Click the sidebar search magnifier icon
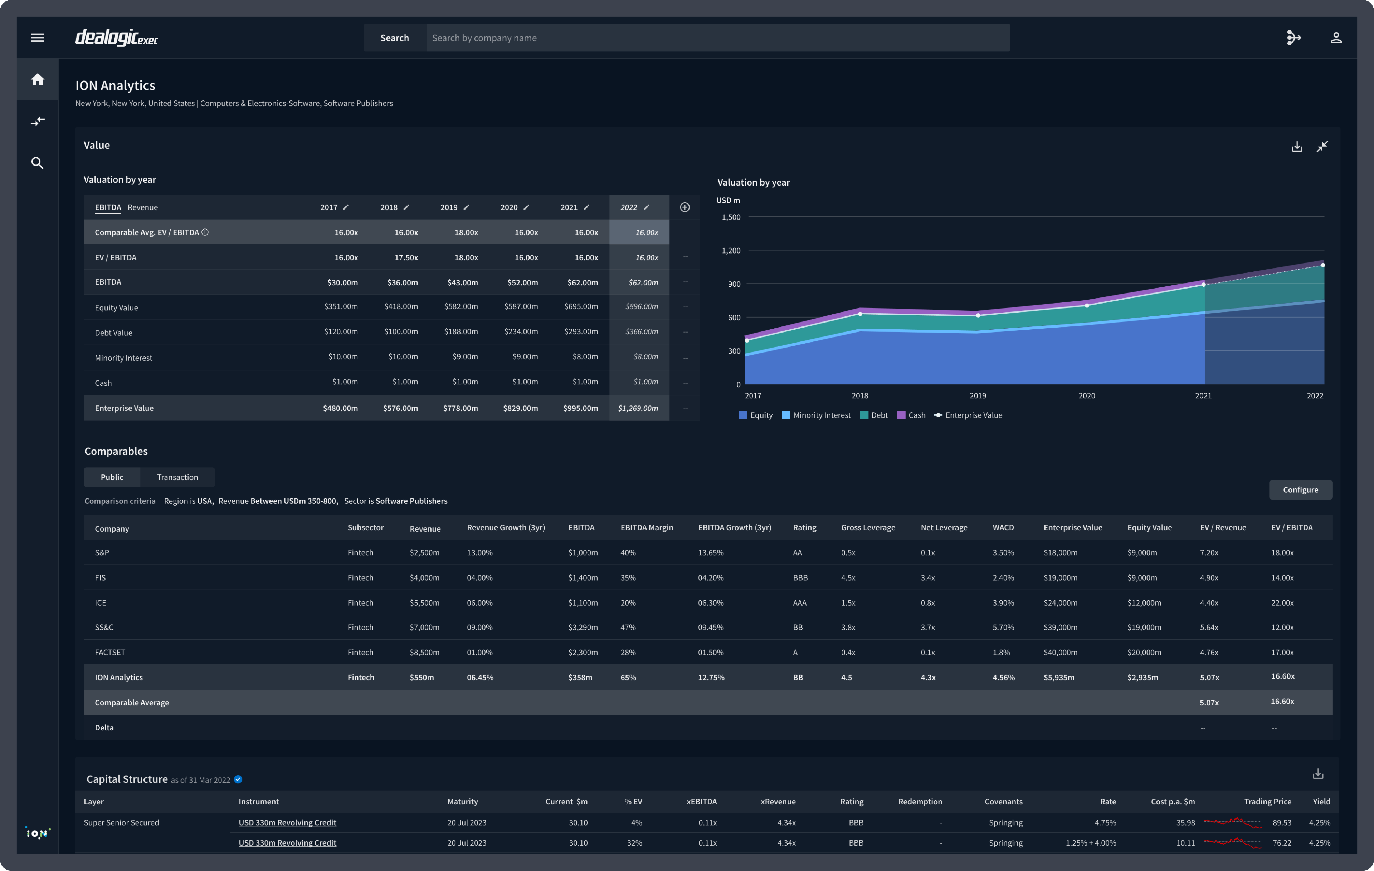Screen dimensions: 1374x871 38,163
